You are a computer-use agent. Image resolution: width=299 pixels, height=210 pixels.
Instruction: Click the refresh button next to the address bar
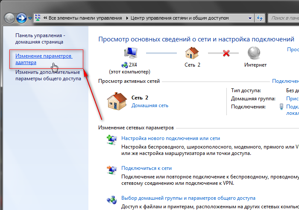point(260,18)
